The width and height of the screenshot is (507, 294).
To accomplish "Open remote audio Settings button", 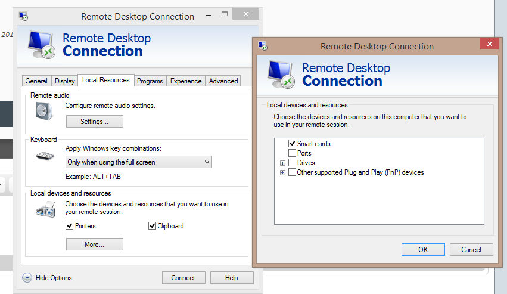I will click(x=94, y=122).
